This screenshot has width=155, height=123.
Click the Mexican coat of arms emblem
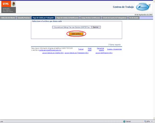click(x=13, y=4)
